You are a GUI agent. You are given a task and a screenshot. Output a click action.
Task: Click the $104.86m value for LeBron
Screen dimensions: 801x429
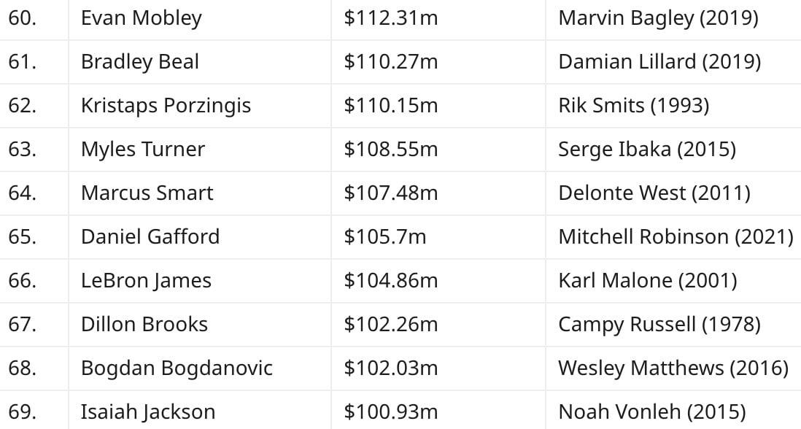click(x=391, y=281)
